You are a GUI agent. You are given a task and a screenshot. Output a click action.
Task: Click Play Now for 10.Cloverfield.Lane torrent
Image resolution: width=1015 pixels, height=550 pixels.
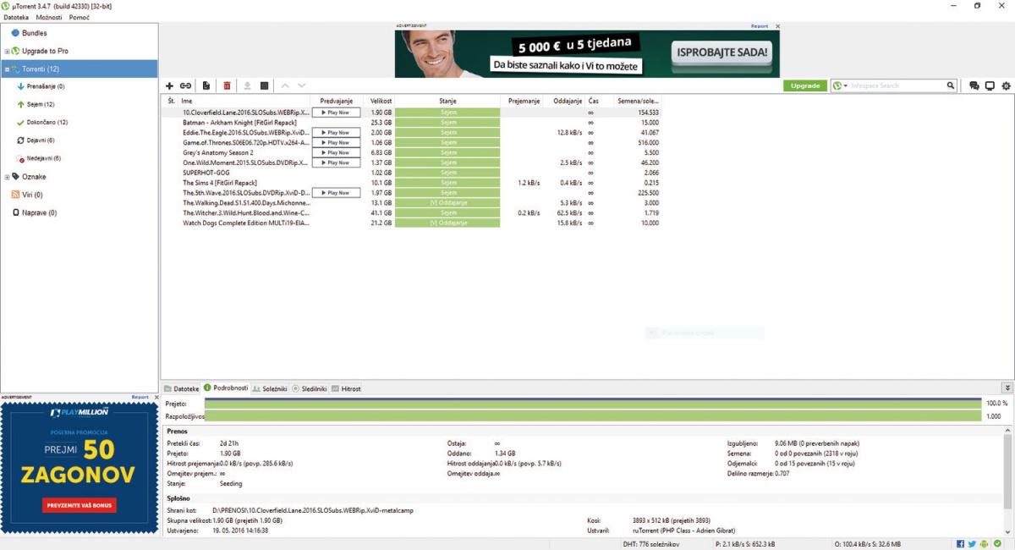click(x=336, y=113)
